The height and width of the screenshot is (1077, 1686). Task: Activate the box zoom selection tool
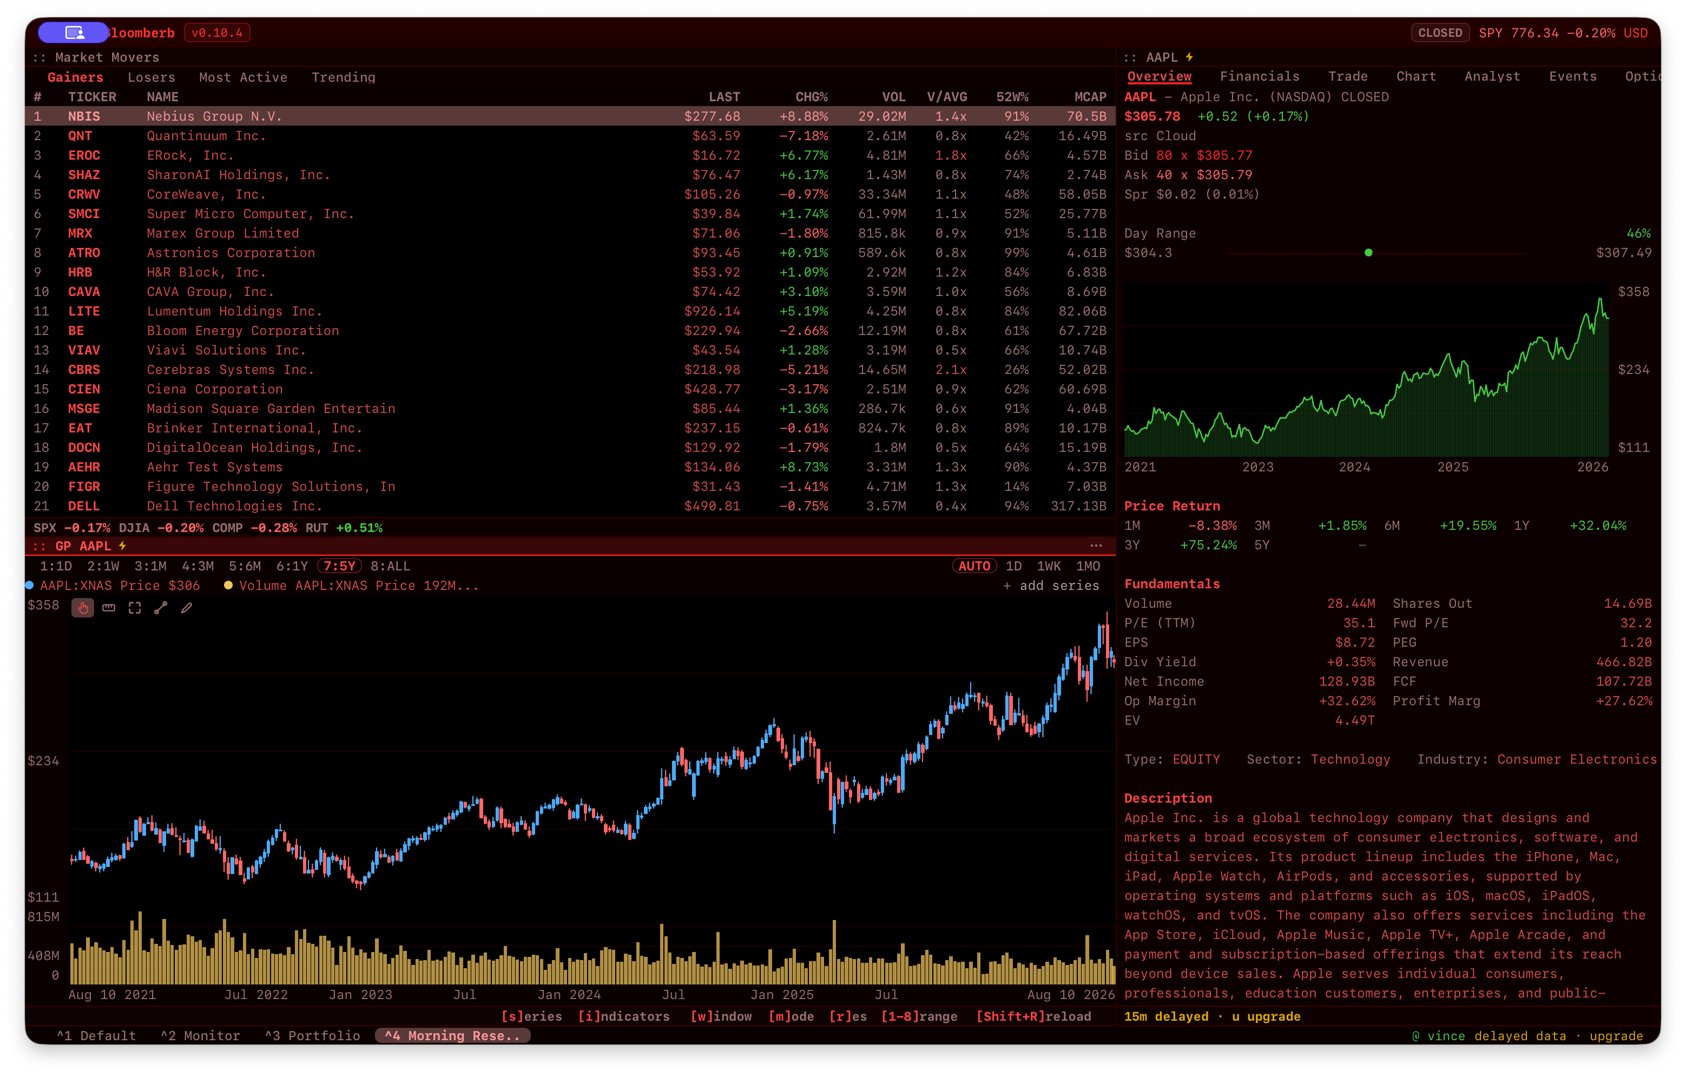coord(134,608)
